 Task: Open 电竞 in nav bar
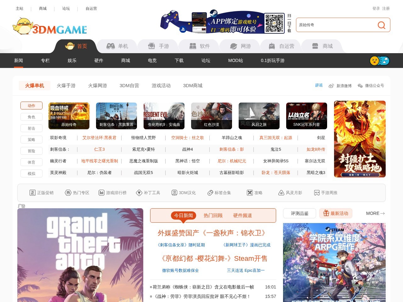[x=152, y=60]
